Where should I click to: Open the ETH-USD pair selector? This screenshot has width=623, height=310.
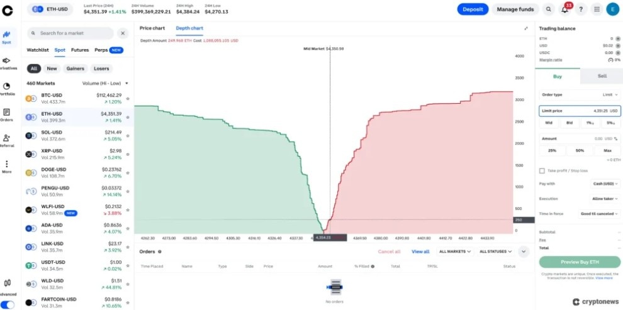[x=50, y=9]
